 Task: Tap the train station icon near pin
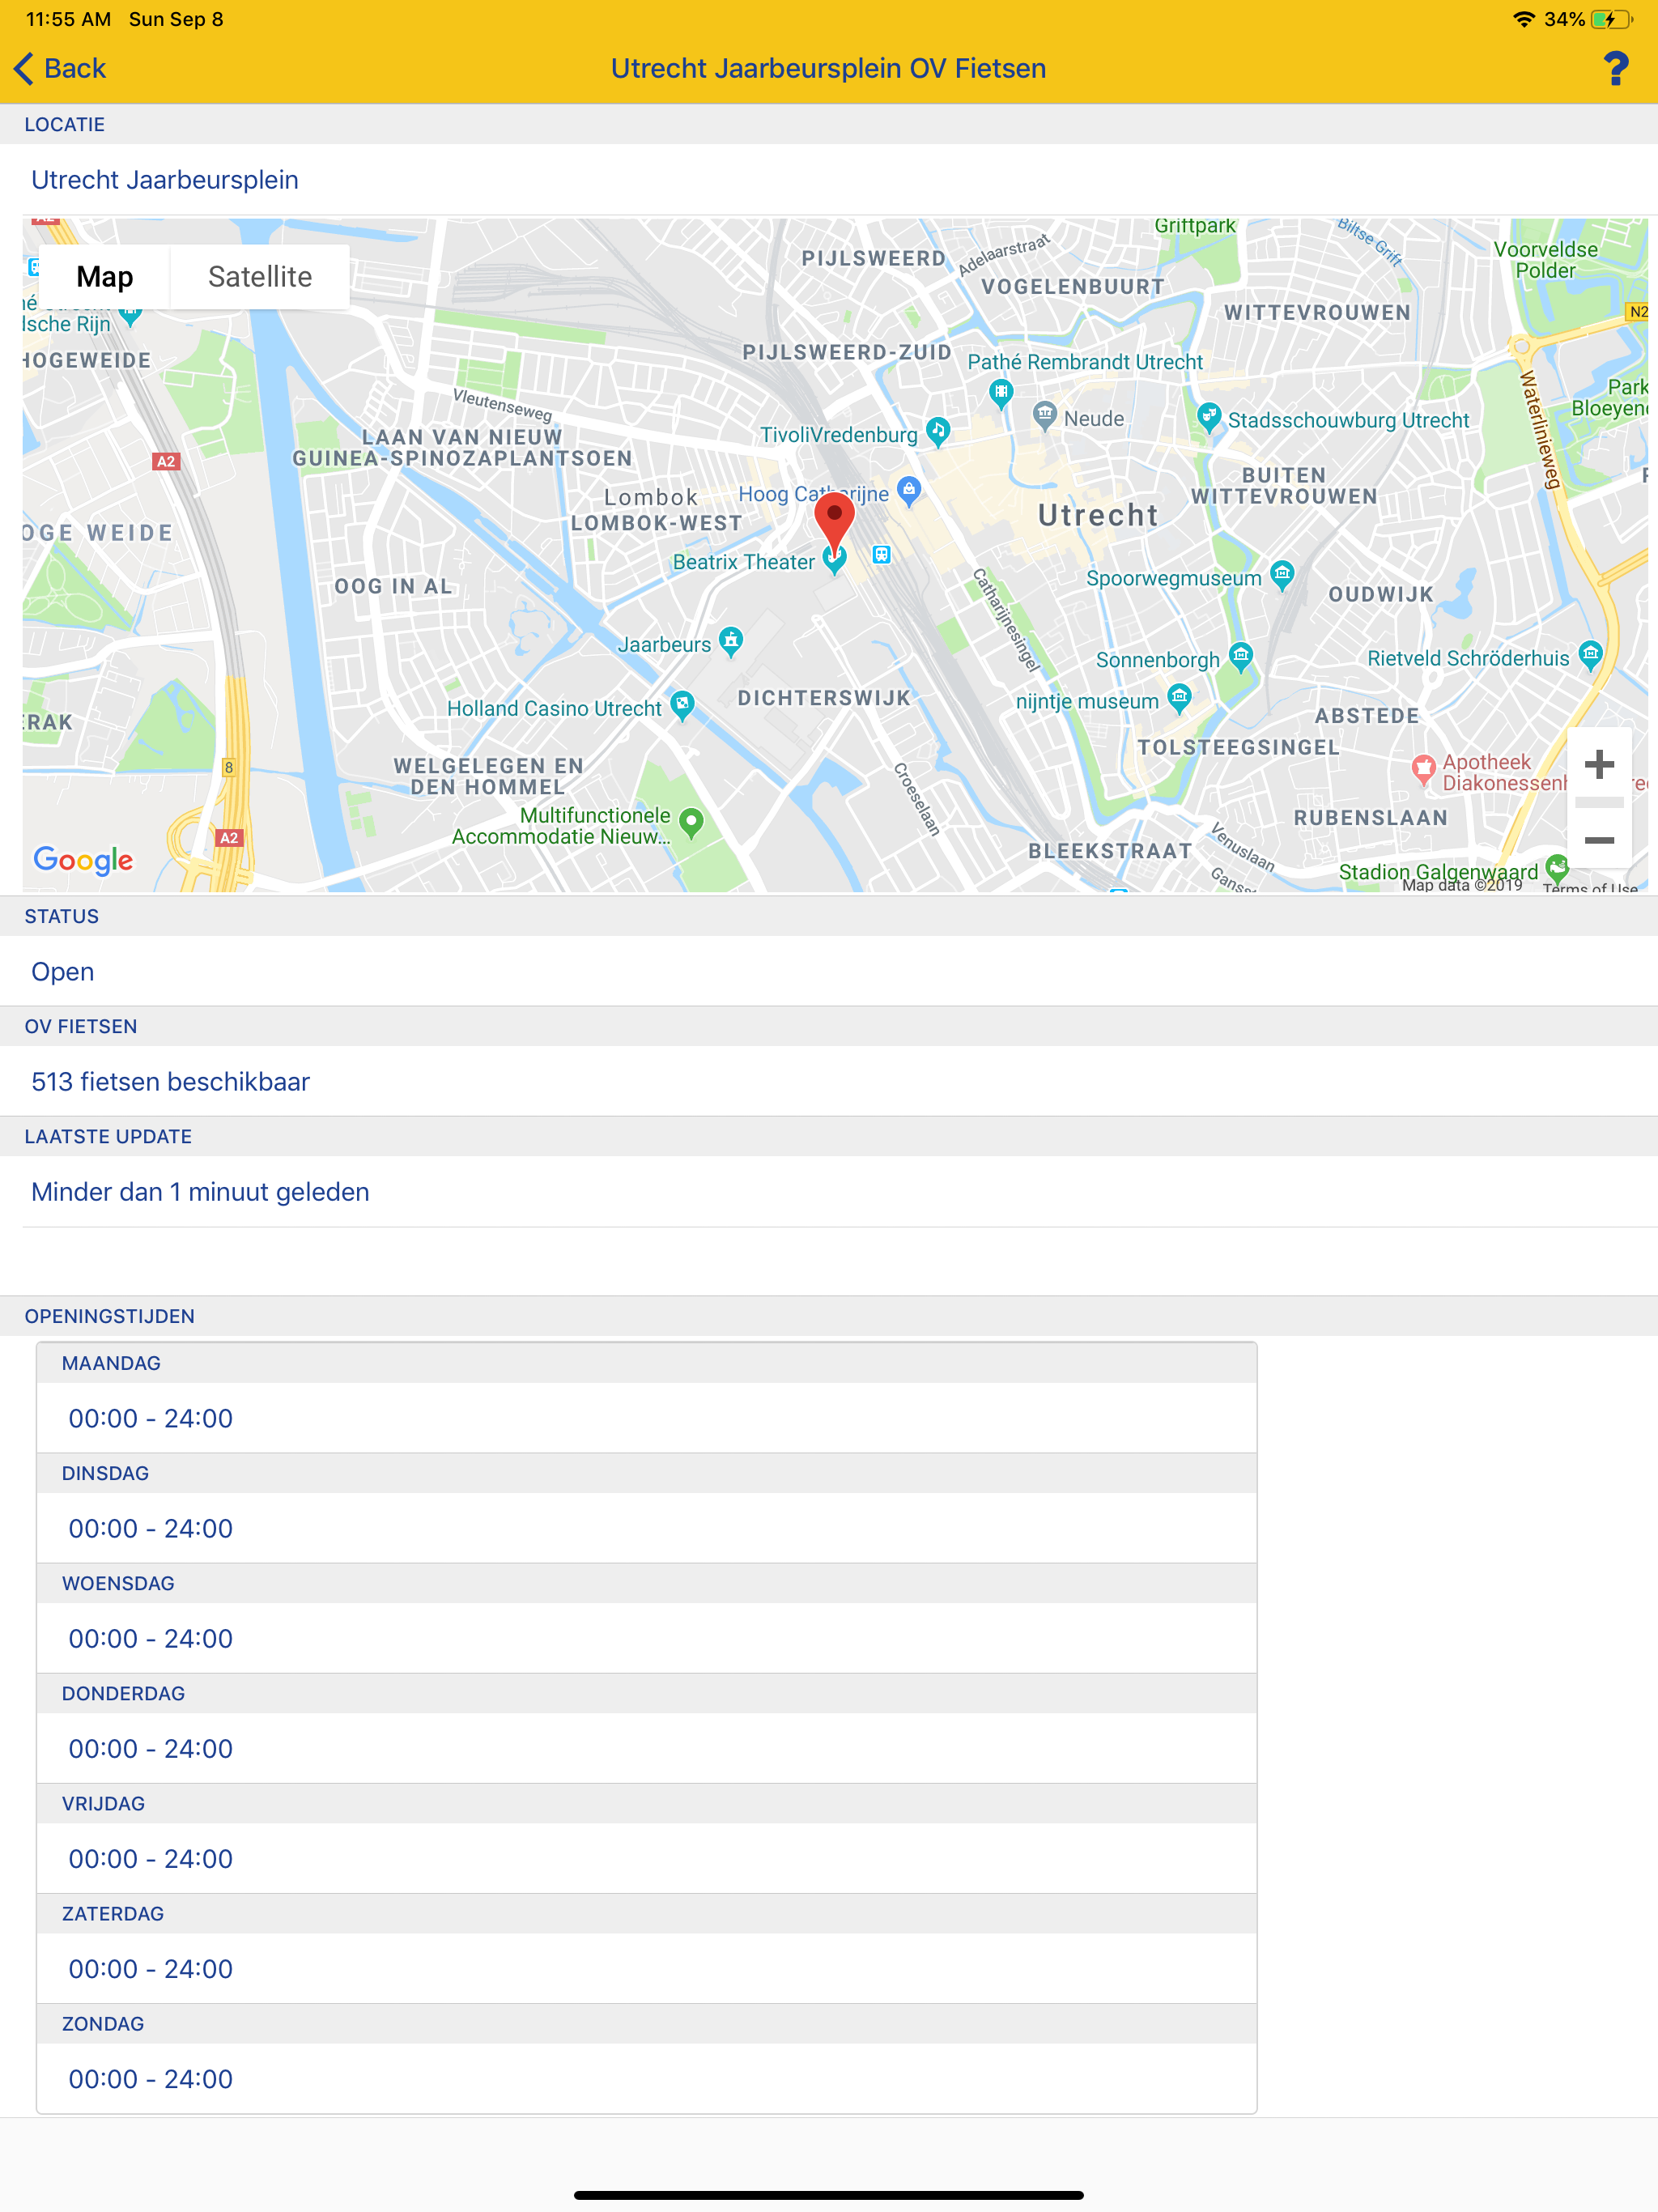881,554
